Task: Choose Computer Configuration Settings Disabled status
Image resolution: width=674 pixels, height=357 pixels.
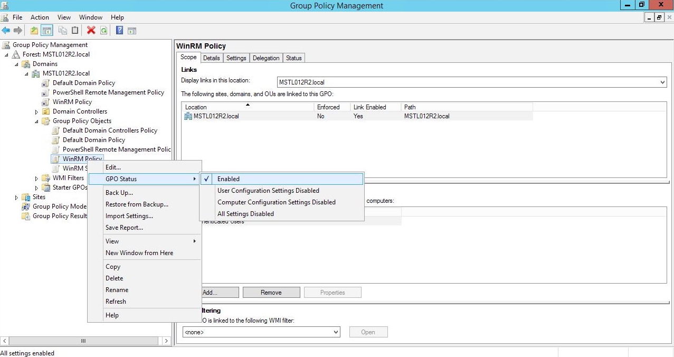Action: [x=281, y=202]
